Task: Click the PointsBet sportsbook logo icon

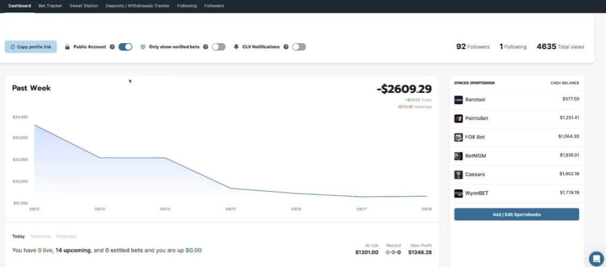Action: pos(458,118)
